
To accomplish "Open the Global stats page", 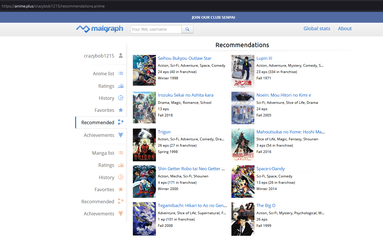I will pos(317,28).
